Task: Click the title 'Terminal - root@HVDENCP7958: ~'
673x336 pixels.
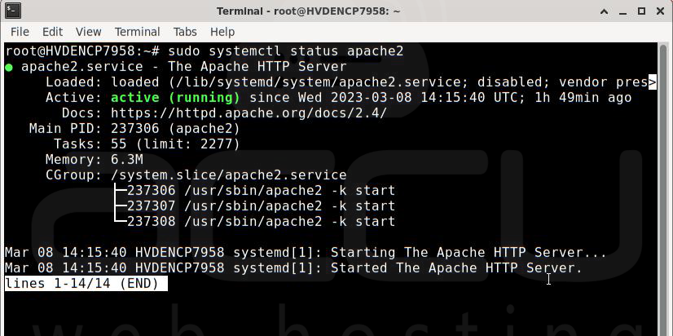Action: 308,11
